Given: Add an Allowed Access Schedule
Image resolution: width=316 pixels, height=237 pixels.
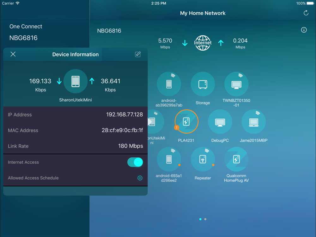Looking at the screenshot, I should 140,178.
